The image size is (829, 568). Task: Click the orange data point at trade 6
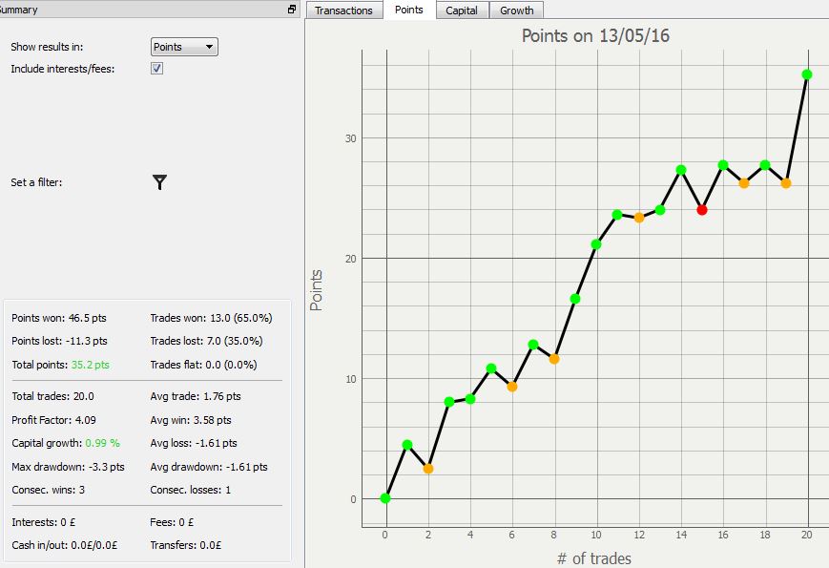511,387
